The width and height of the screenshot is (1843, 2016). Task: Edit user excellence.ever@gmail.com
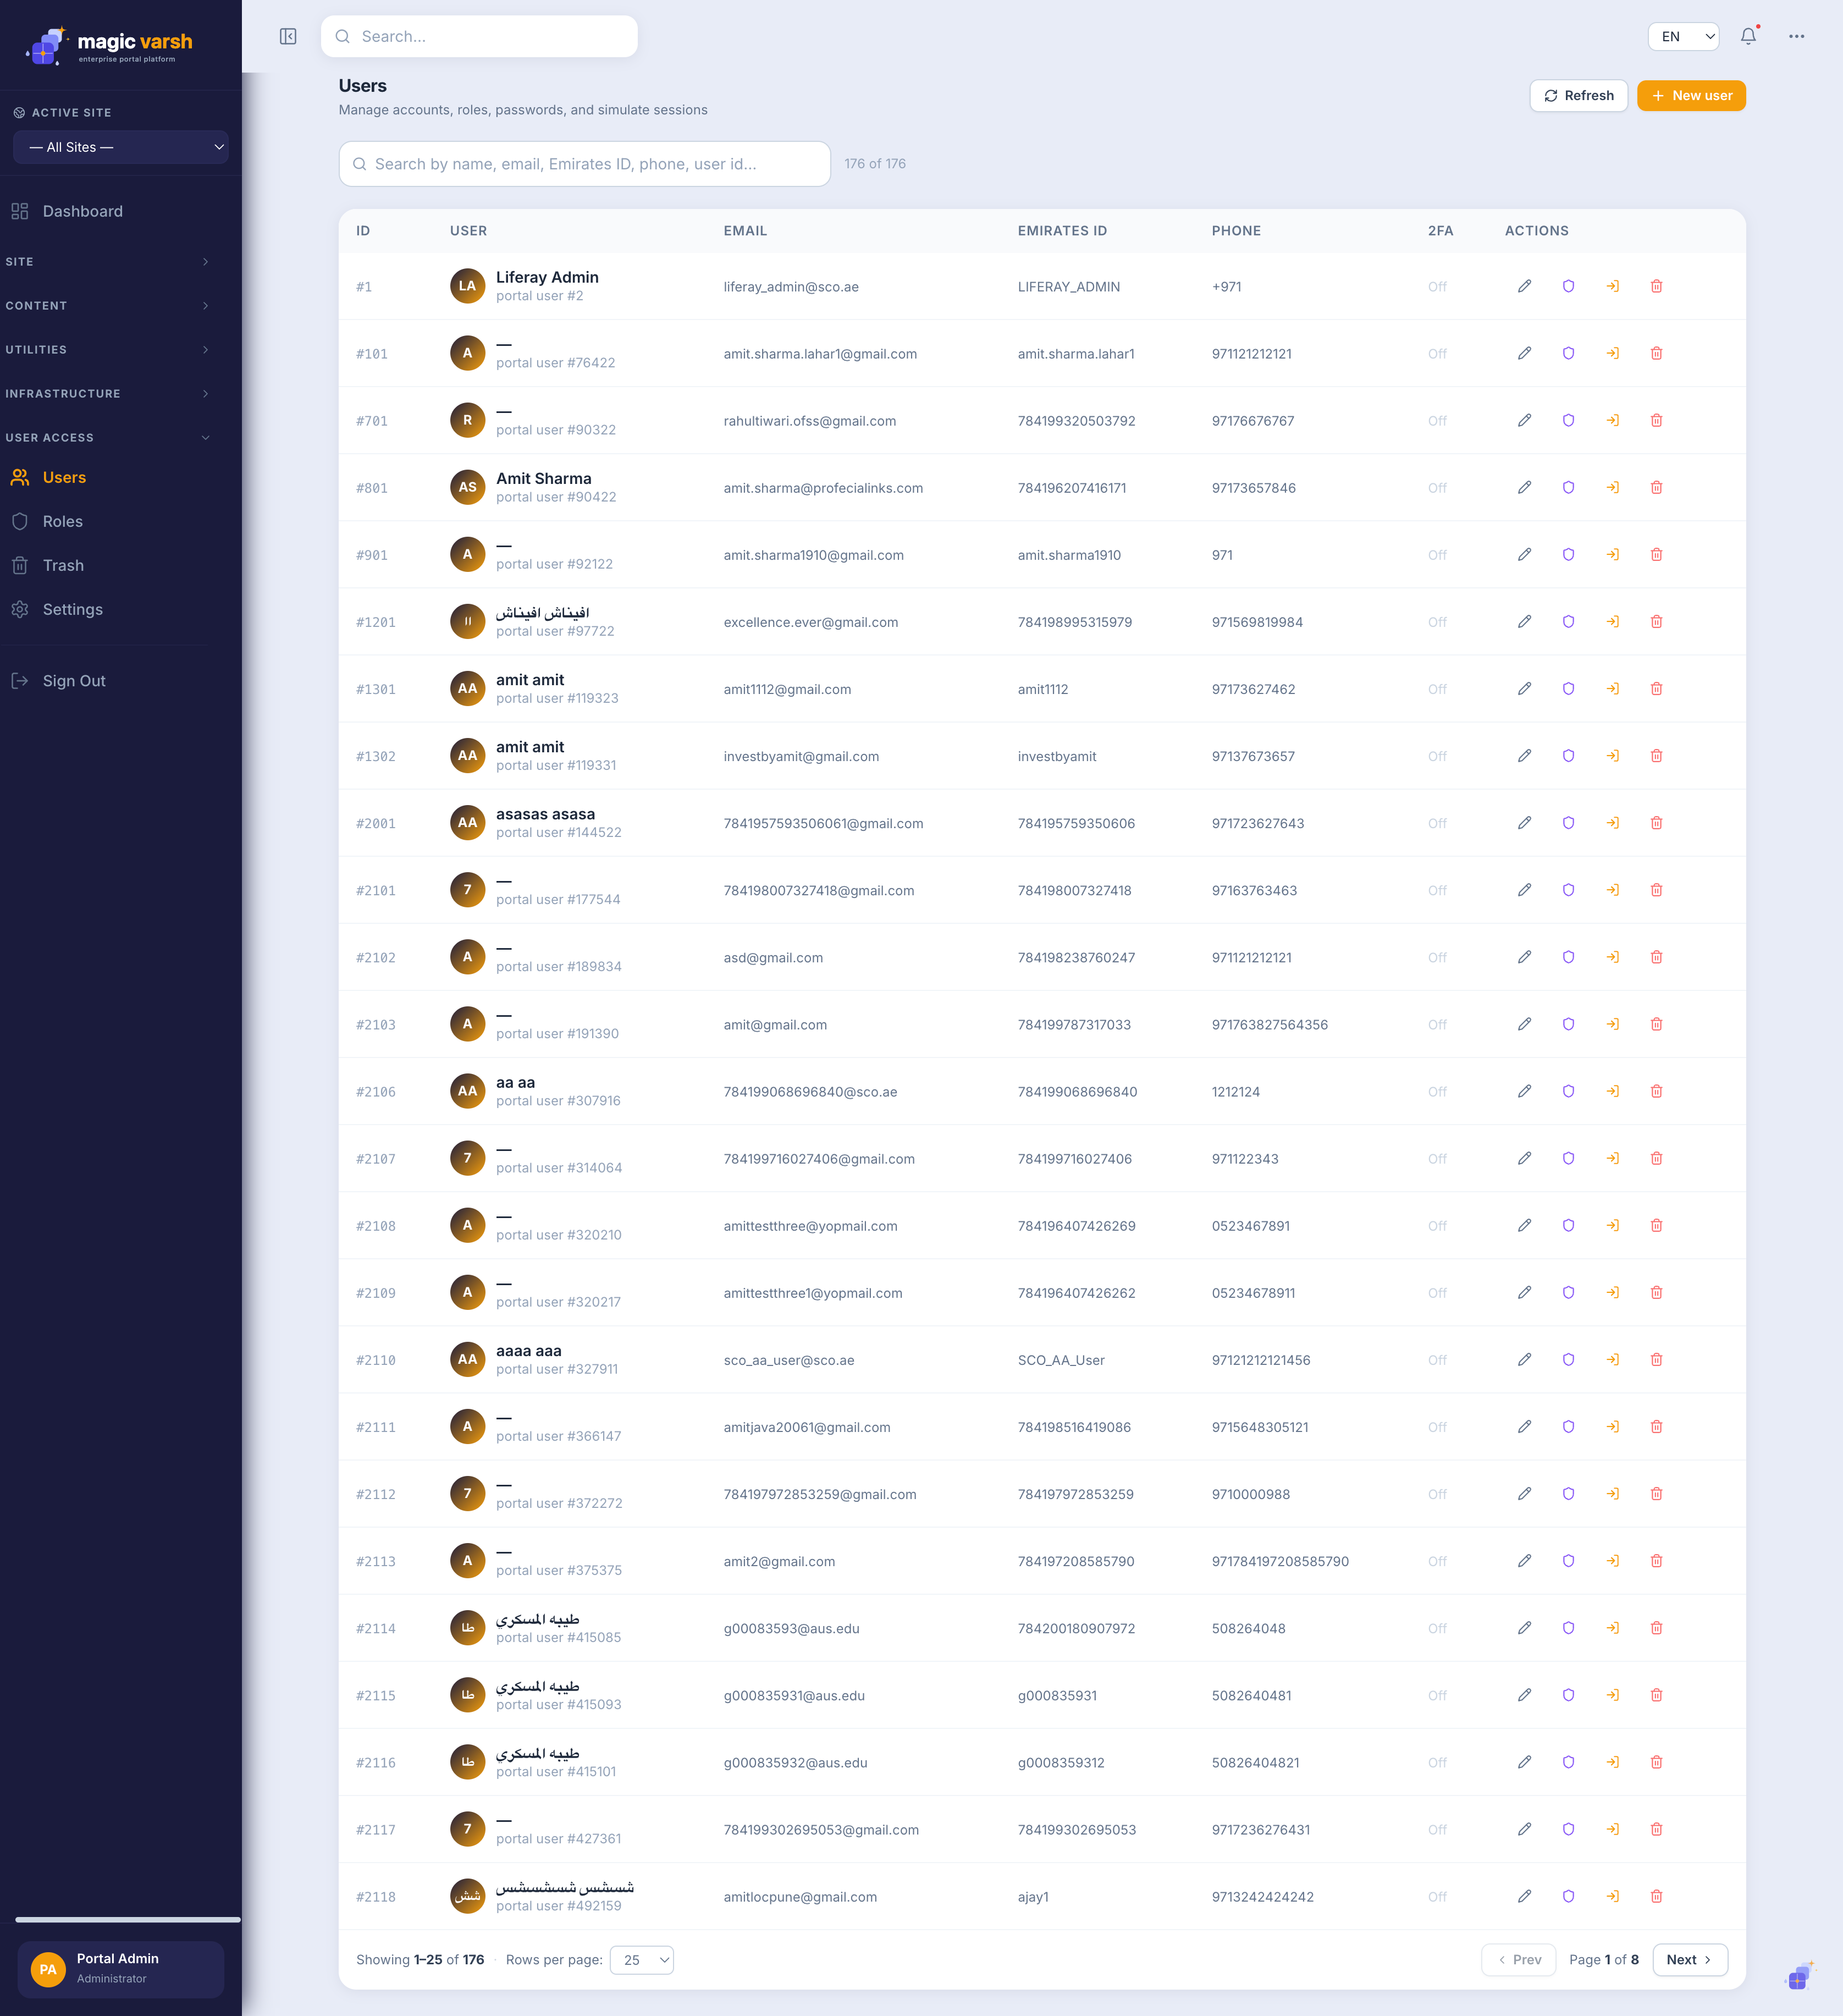[x=1524, y=621]
